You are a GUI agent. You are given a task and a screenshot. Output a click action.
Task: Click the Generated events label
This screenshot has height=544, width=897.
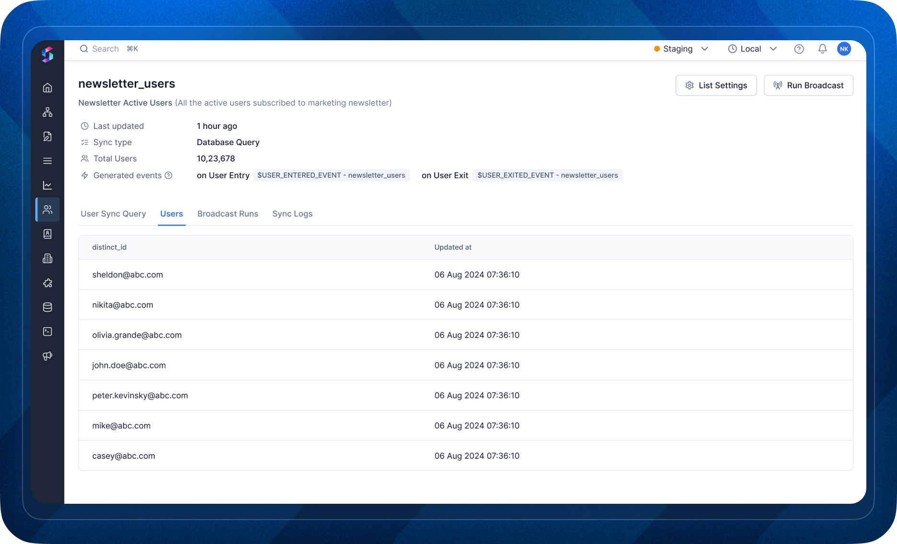tap(127, 175)
